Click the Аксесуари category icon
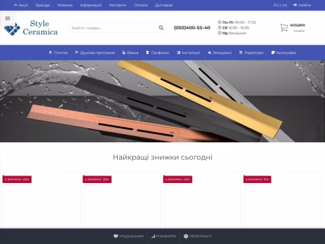The image size is (325, 244). click(273, 53)
